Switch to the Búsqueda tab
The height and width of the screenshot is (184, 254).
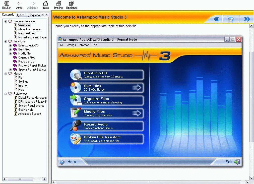click(34, 15)
